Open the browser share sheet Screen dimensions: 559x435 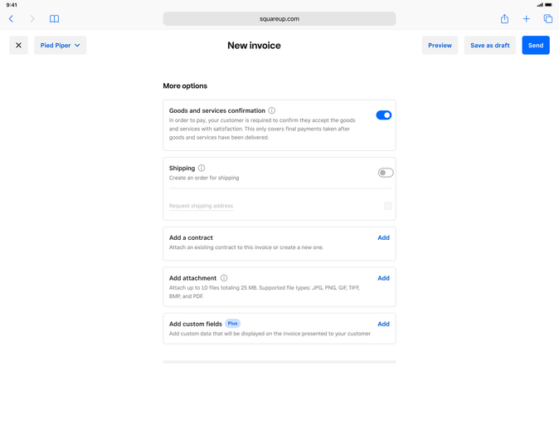504,18
